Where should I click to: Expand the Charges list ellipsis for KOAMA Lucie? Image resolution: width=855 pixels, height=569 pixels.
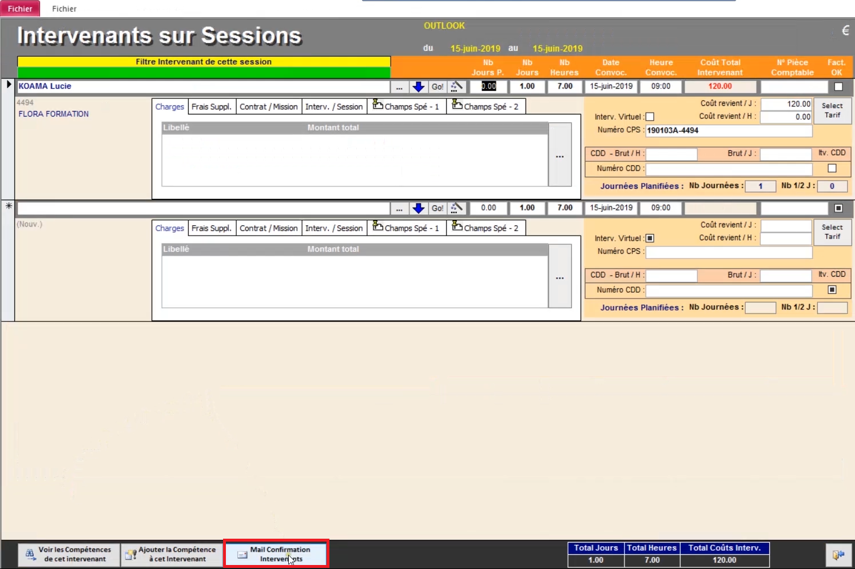coord(560,156)
